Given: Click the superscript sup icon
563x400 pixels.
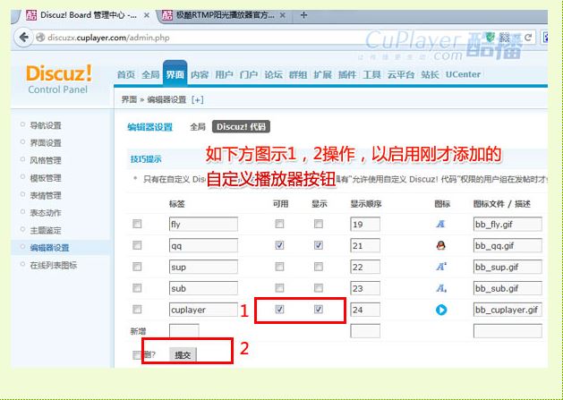Looking at the screenshot, I should point(441,267).
